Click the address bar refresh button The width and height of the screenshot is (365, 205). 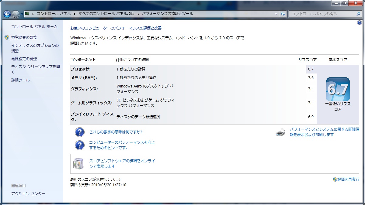click(283, 14)
